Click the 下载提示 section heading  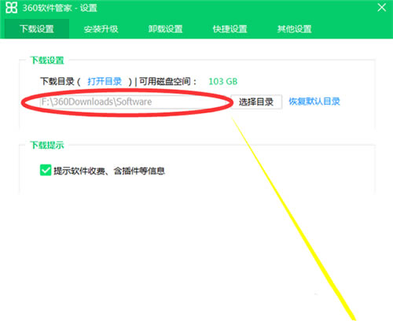(47, 145)
